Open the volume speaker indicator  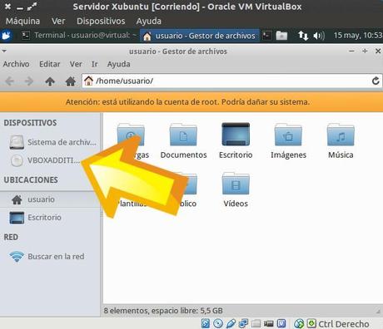[x=319, y=36]
